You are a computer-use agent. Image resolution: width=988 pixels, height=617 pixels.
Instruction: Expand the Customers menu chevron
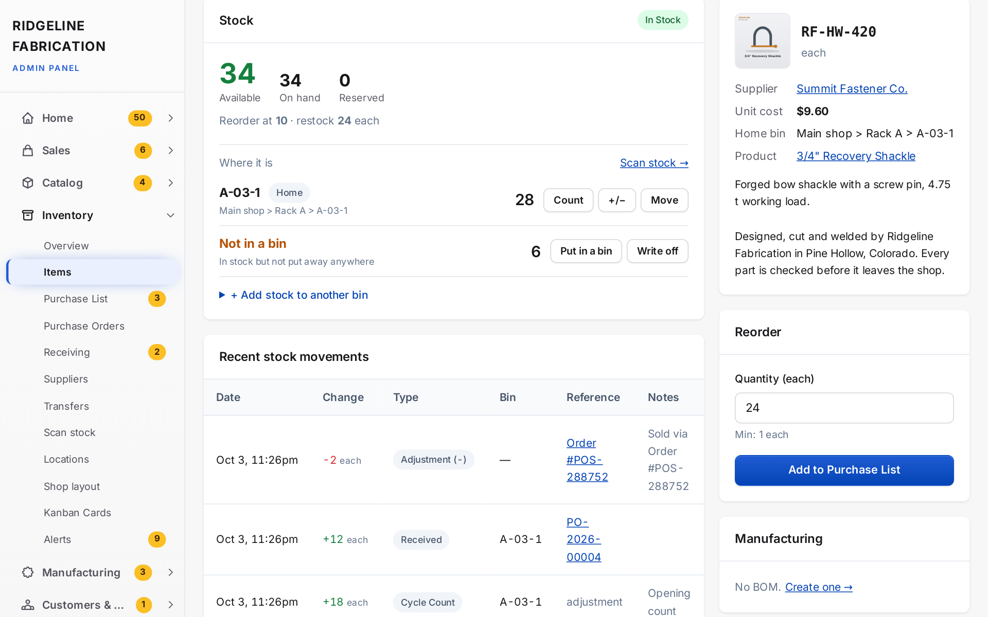[171, 605]
